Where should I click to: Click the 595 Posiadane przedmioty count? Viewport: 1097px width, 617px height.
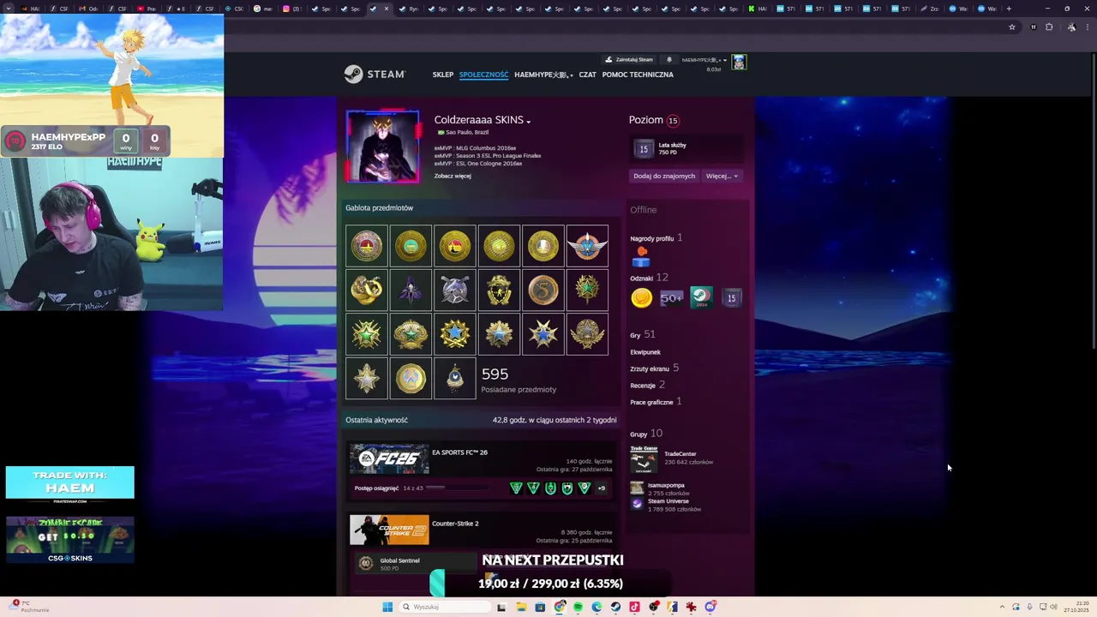coord(519,381)
